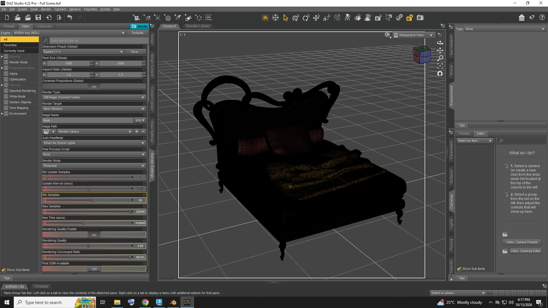Screen dimensions: 548x308
Task: Select the Scale tool icon
Action: tap(327, 18)
